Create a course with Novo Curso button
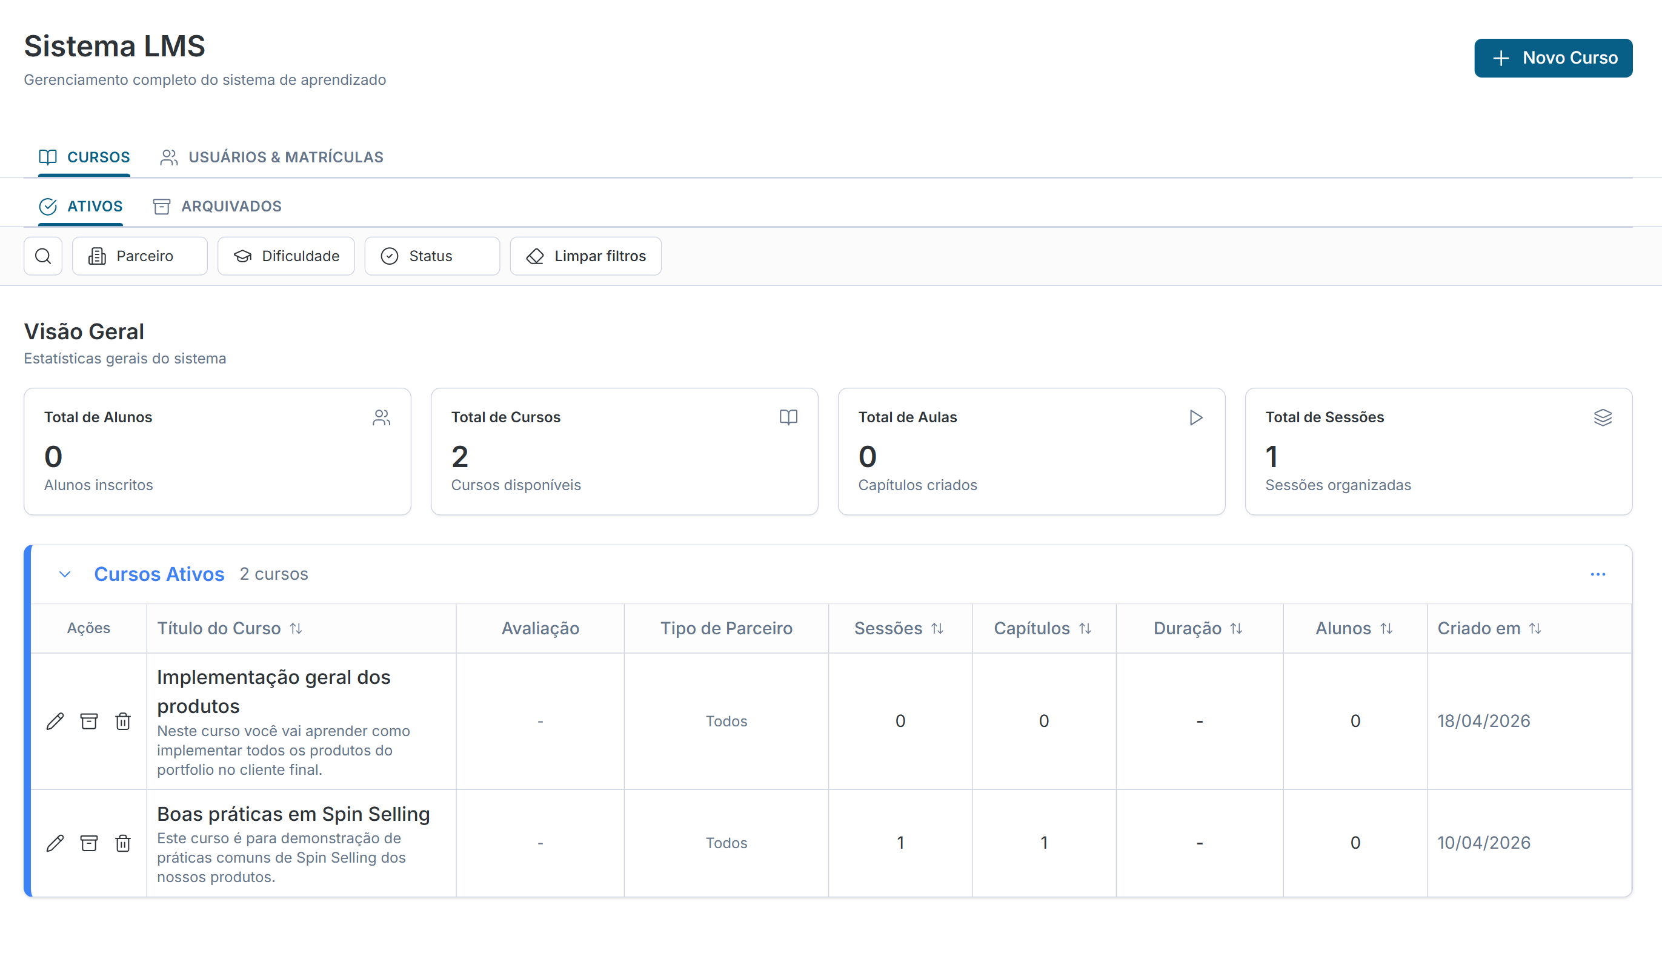 (x=1553, y=58)
